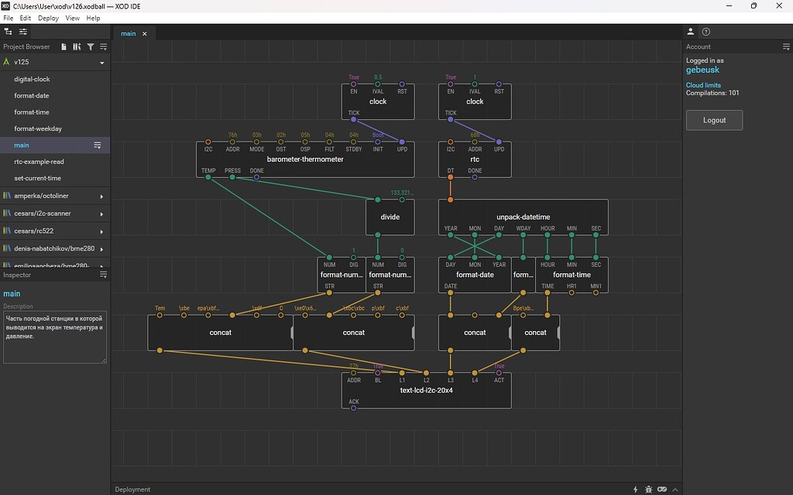Upload to board via the lightning icon
The width and height of the screenshot is (793, 495).
click(636, 490)
